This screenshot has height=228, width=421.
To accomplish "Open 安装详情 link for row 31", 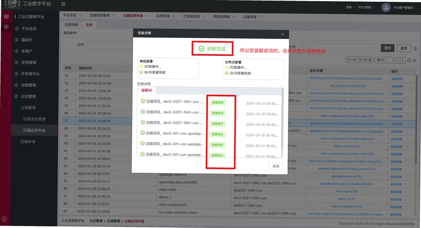I will tap(397, 79).
